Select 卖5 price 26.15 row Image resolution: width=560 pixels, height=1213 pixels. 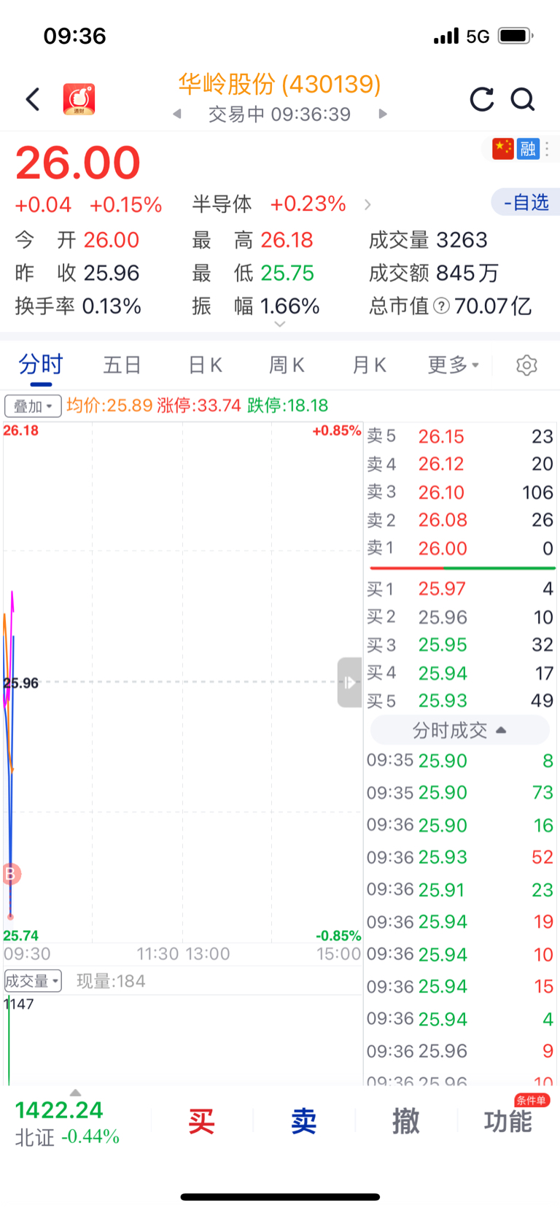coord(460,436)
